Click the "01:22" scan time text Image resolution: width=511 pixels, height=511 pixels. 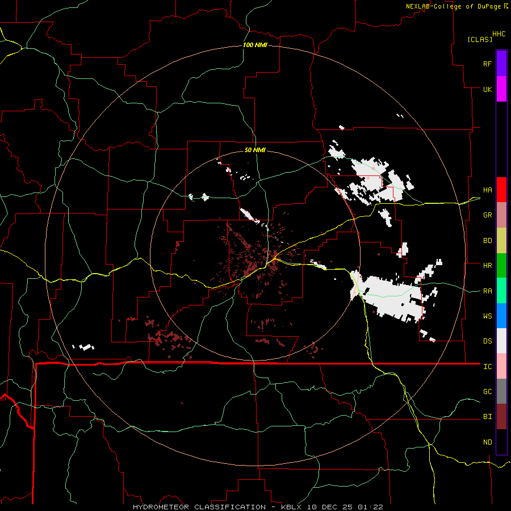[x=370, y=507]
